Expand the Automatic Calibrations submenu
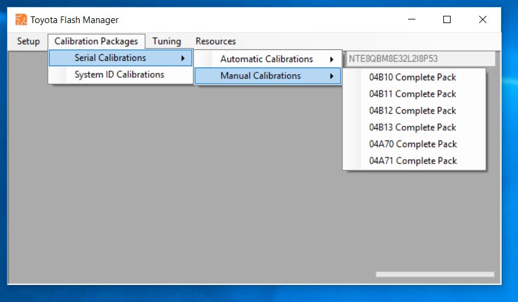Viewport: 518px width, 302px height. 268,59
